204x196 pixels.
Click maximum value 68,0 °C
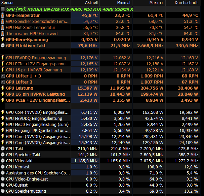coord(156,22)
